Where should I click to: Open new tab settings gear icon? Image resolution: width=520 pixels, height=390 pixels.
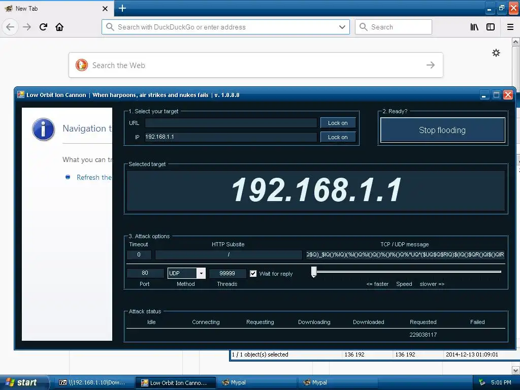496,53
